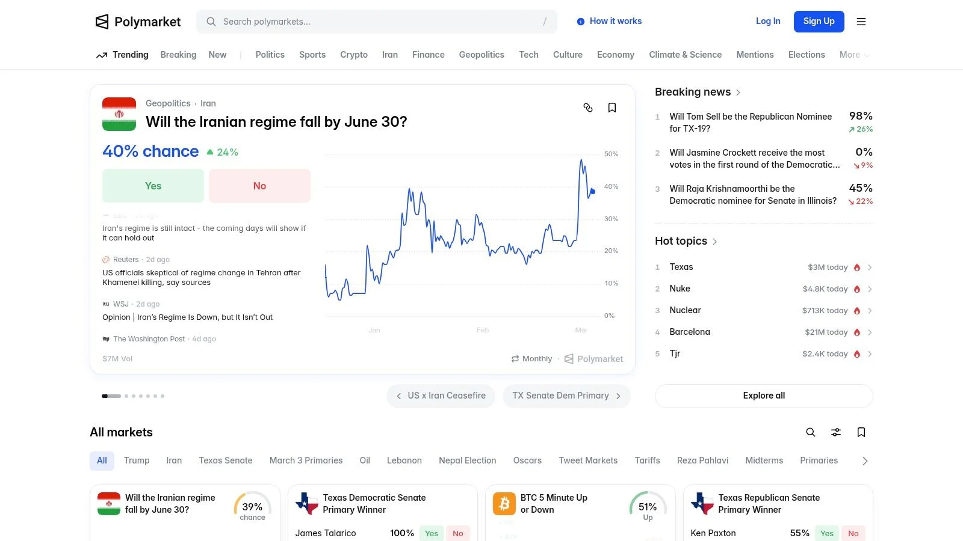Click the flame icon in Nuke row

click(857, 289)
